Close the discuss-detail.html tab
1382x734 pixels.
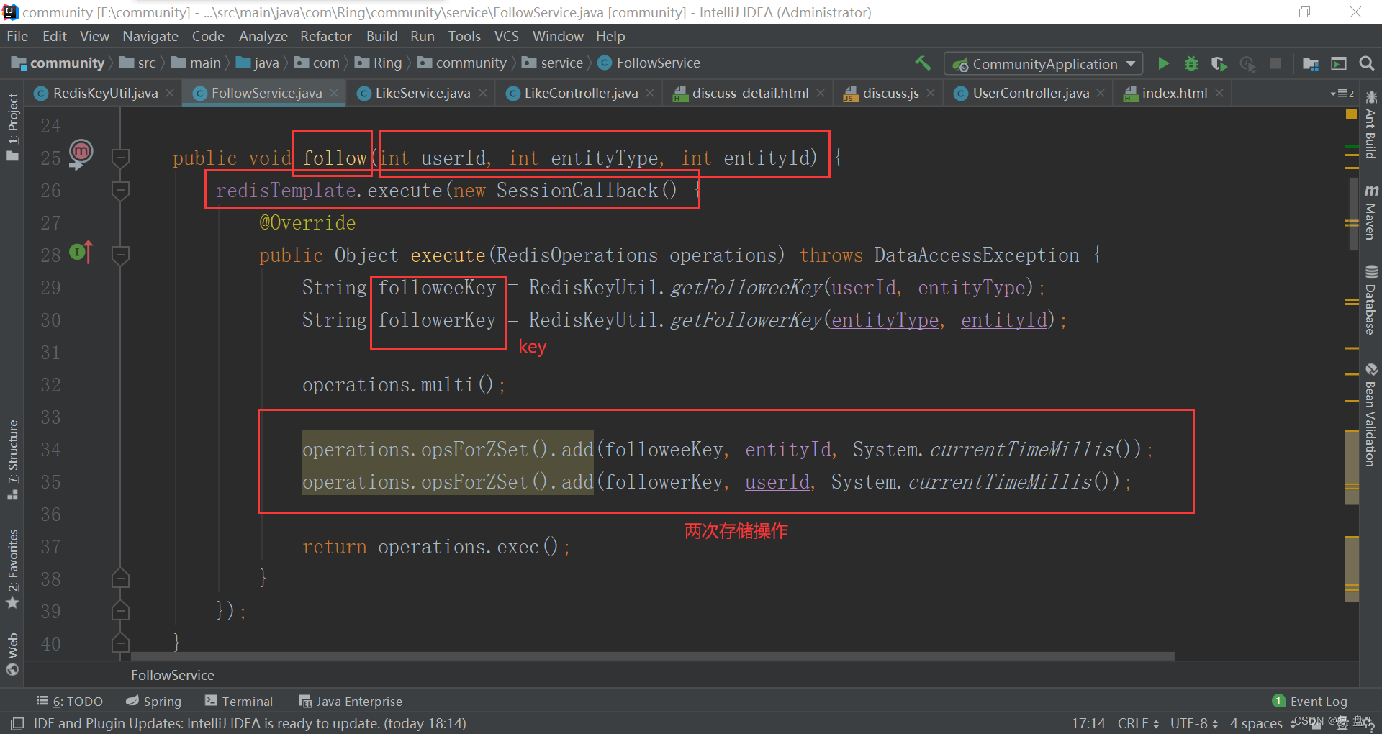pos(821,93)
